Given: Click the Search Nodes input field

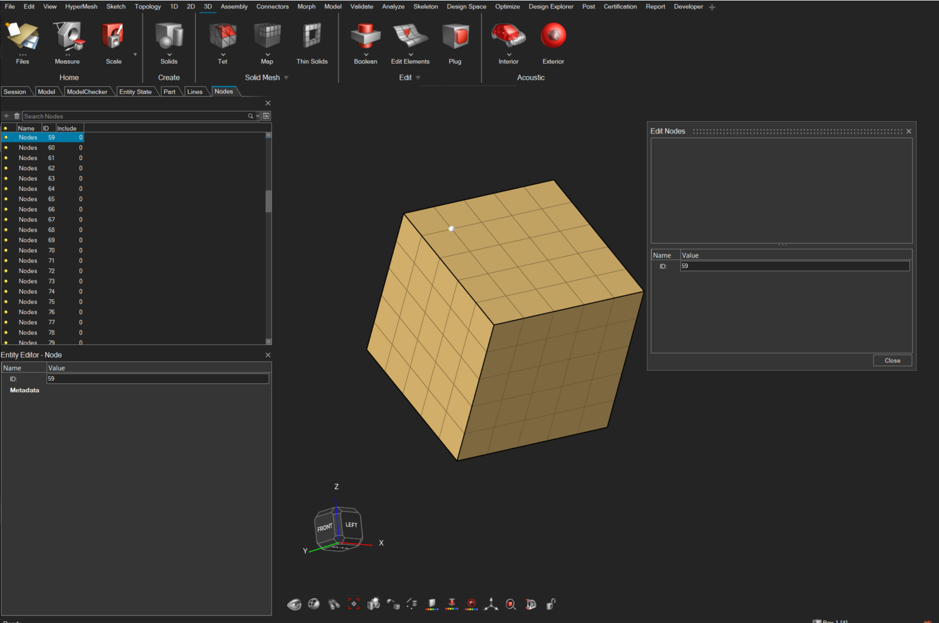Looking at the screenshot, I should click(134, 116).
